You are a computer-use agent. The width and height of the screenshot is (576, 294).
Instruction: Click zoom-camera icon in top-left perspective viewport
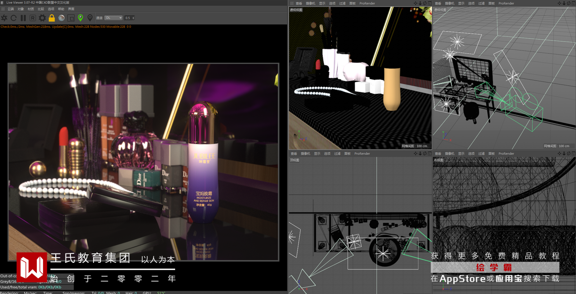coord(420,3)
